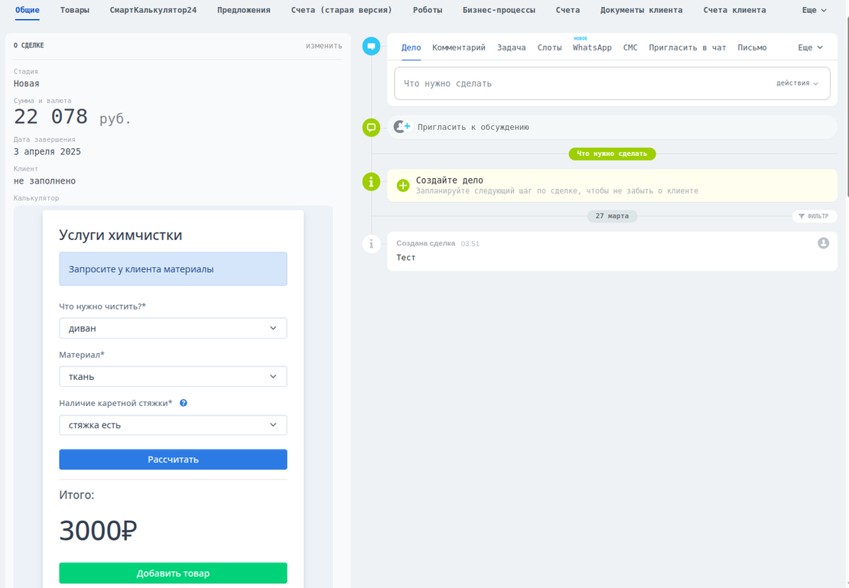This screenshot has height=588, width=849.
Task: Expand the Что нужно чистить dropdown
Action: [x=173, y=328]
